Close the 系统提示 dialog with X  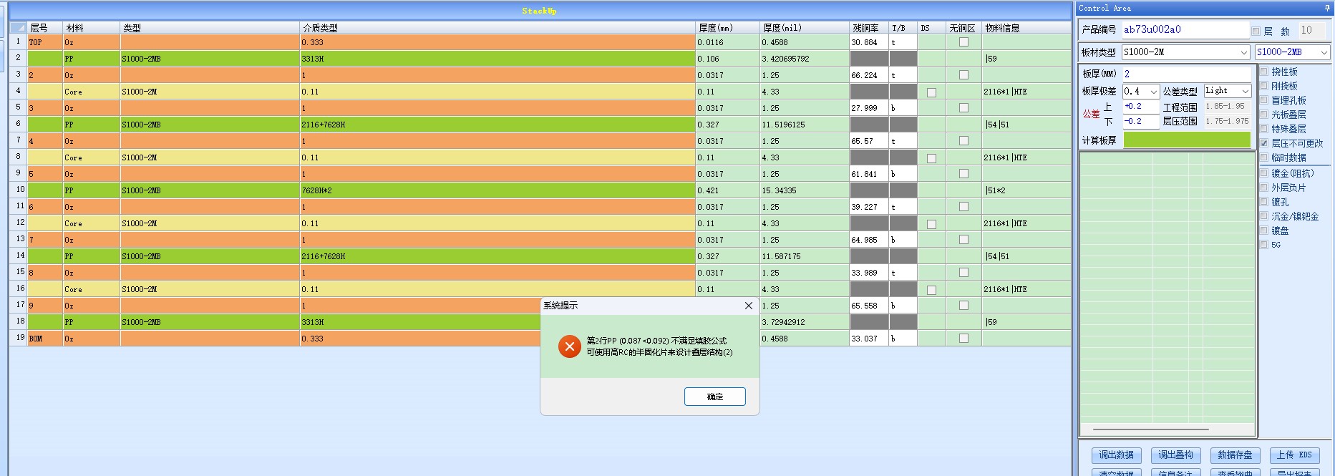748,306
